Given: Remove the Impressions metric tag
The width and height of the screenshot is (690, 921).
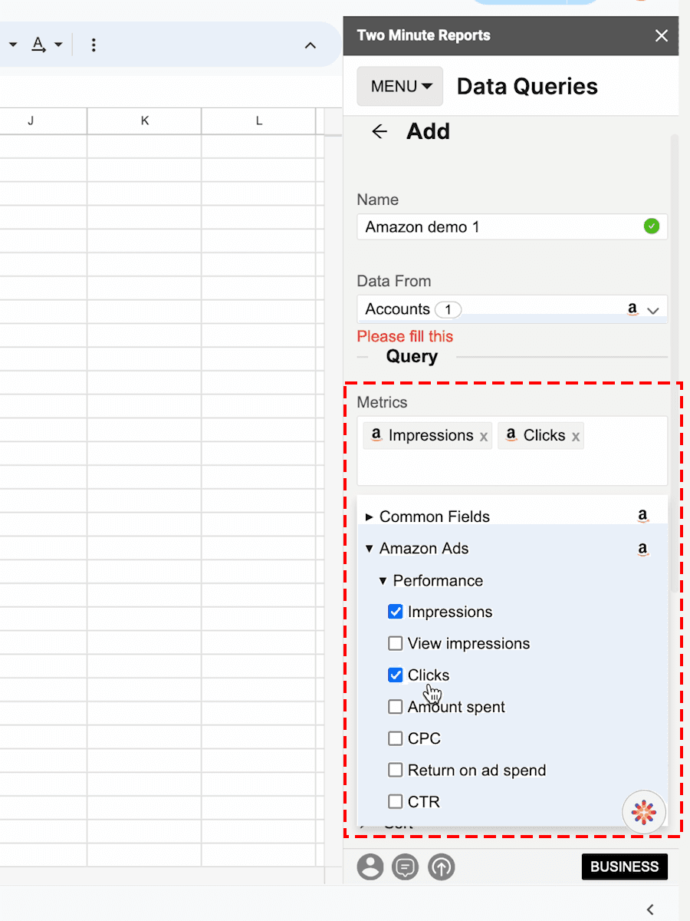Looking at the screenshot, I should click(x=484, y=437).
